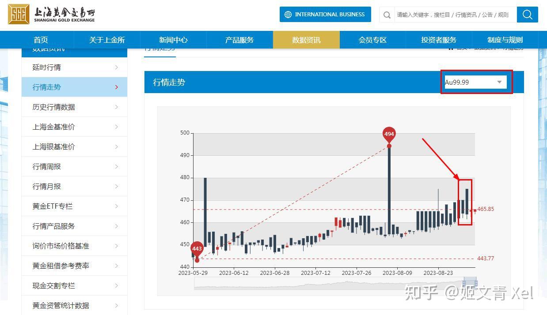Click the search magnifier icon
Screen dimensions: 547x315
527,15
